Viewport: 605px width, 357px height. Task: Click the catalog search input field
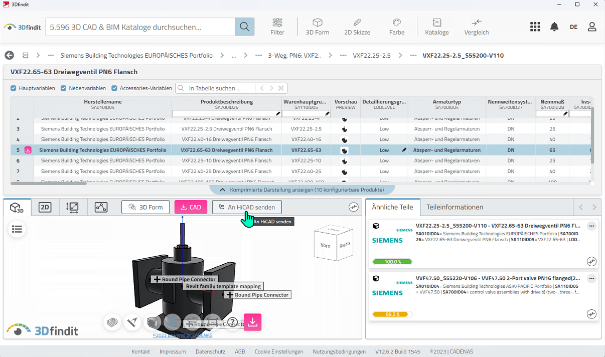pyautogui.click(x=140, y=27)
